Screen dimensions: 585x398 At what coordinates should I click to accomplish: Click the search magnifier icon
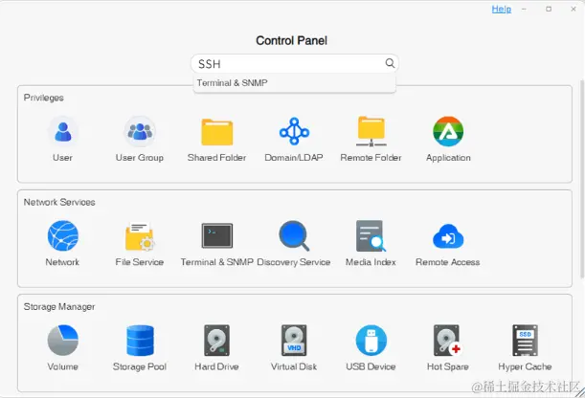(390, 63)
